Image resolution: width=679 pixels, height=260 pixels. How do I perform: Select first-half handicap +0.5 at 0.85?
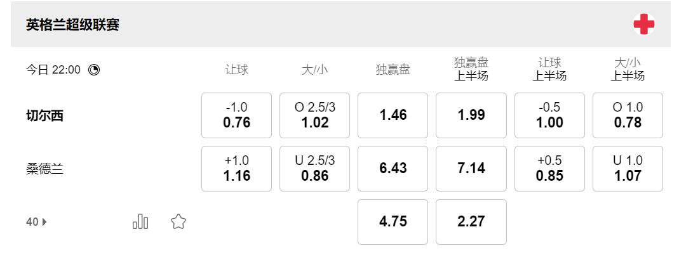[x=549, y=169]
